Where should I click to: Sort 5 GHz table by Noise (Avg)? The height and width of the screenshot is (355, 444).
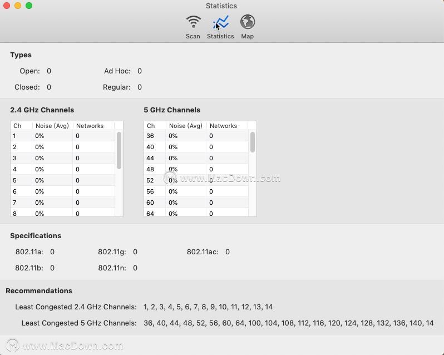[x=186, y=126]
